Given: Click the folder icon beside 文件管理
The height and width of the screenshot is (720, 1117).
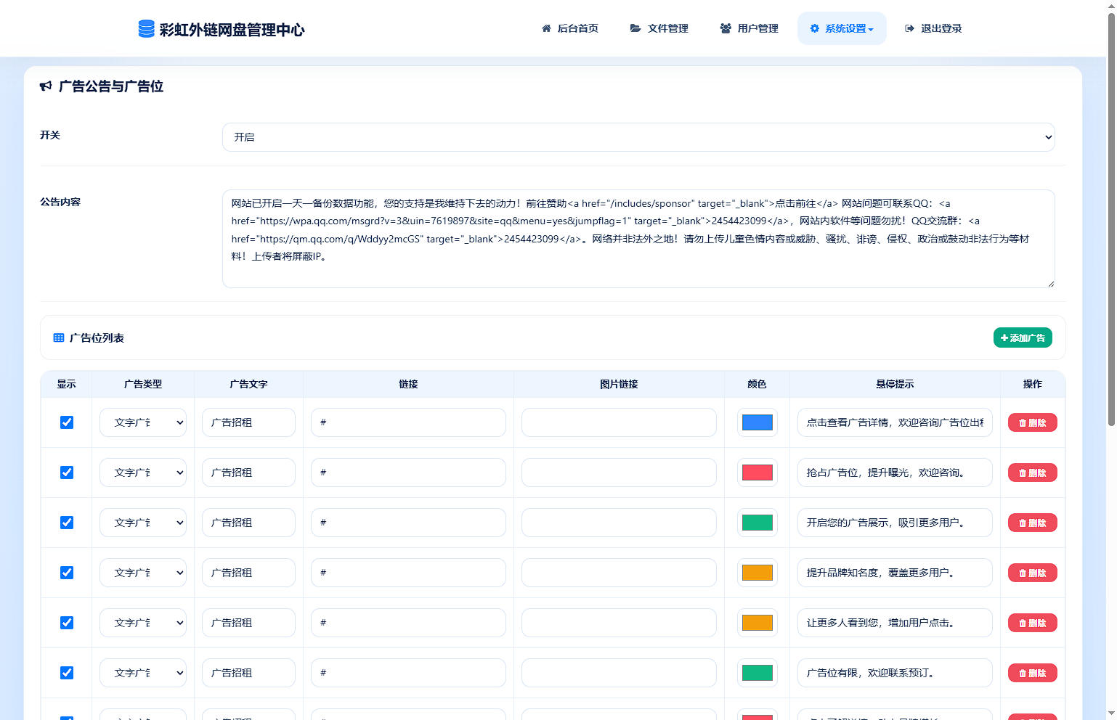Looking at the screenshot, I should pyautogui.click(x=635, y=28).
